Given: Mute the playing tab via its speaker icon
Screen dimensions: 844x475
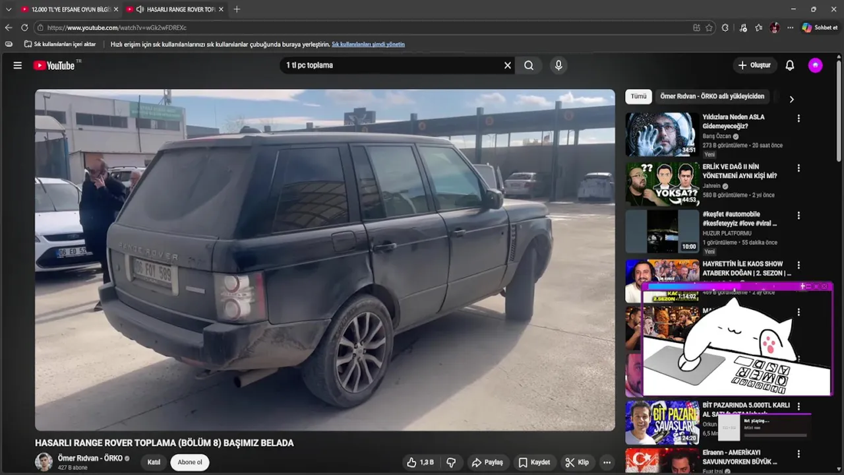Looking at the screenshot, I should [x=140, y=9].
